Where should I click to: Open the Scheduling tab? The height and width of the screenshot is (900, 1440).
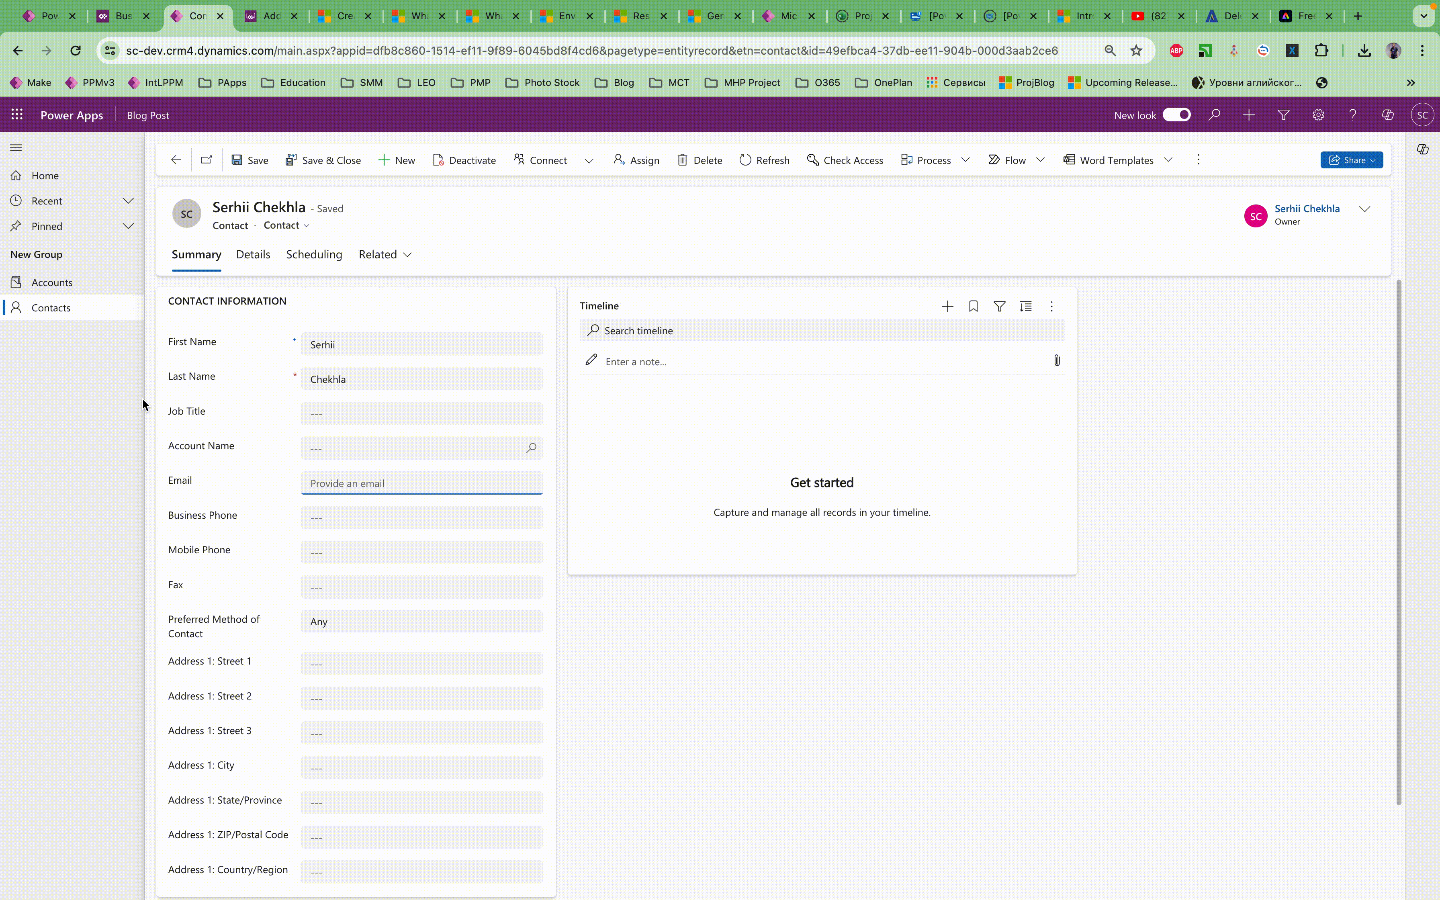pyautogui.click(x=313, y=255)
